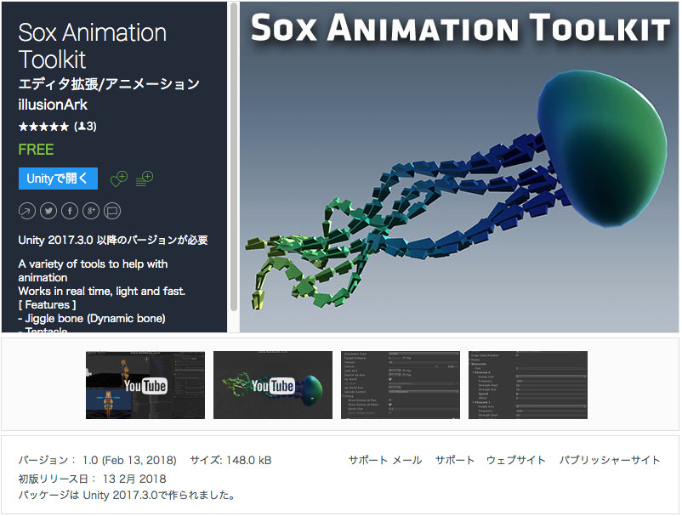Add asset to list with list-plus icon
Viewport: 682px width, 516px height.
coord(145,179)
